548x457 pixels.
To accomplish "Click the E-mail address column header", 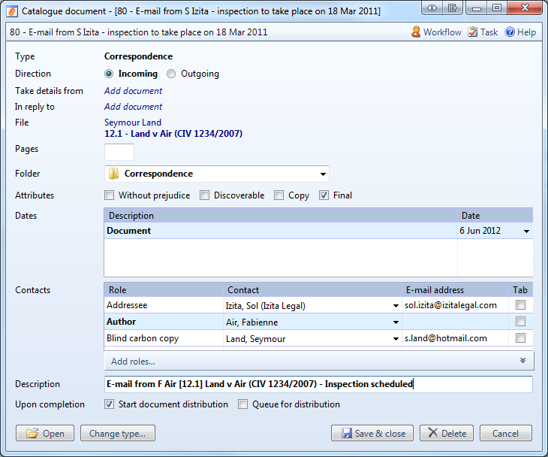I will pos(455,289).
